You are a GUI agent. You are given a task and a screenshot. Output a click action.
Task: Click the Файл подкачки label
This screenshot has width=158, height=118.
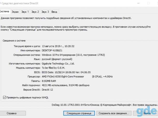pyautogui.click(x=31, y=85)
